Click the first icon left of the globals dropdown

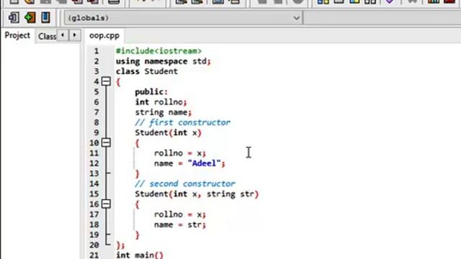pos(14,17)
